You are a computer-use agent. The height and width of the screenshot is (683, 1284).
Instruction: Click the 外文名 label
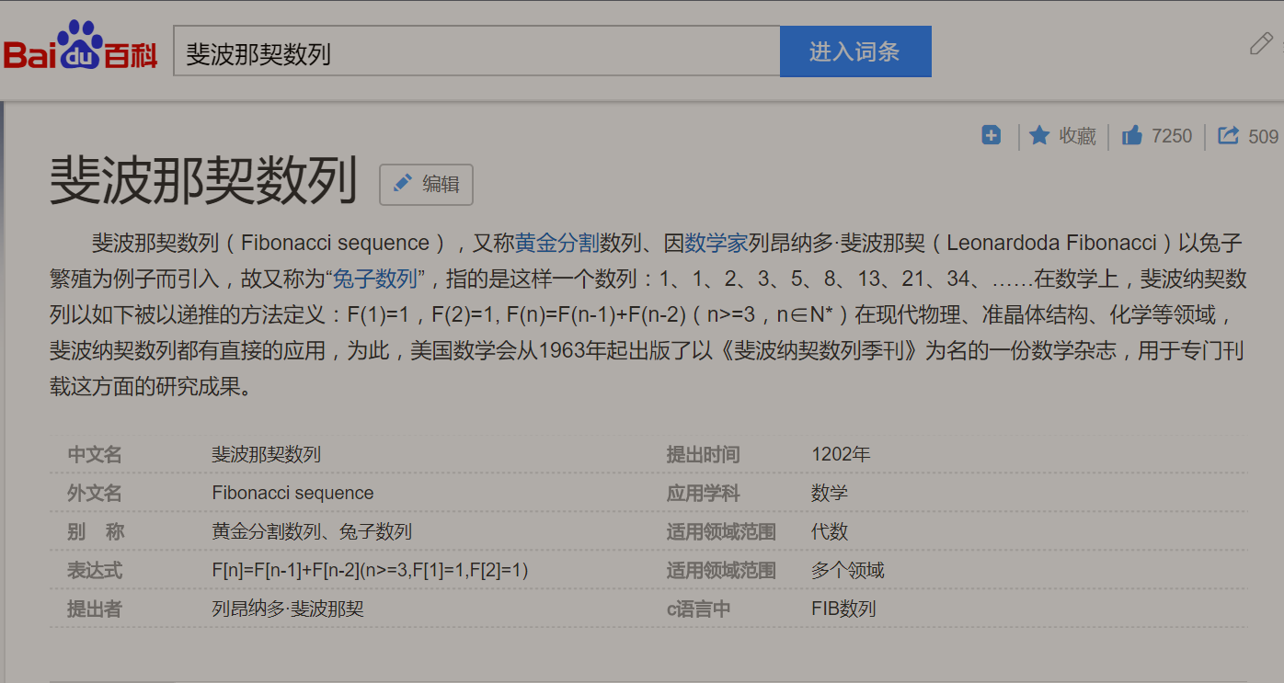95,493
